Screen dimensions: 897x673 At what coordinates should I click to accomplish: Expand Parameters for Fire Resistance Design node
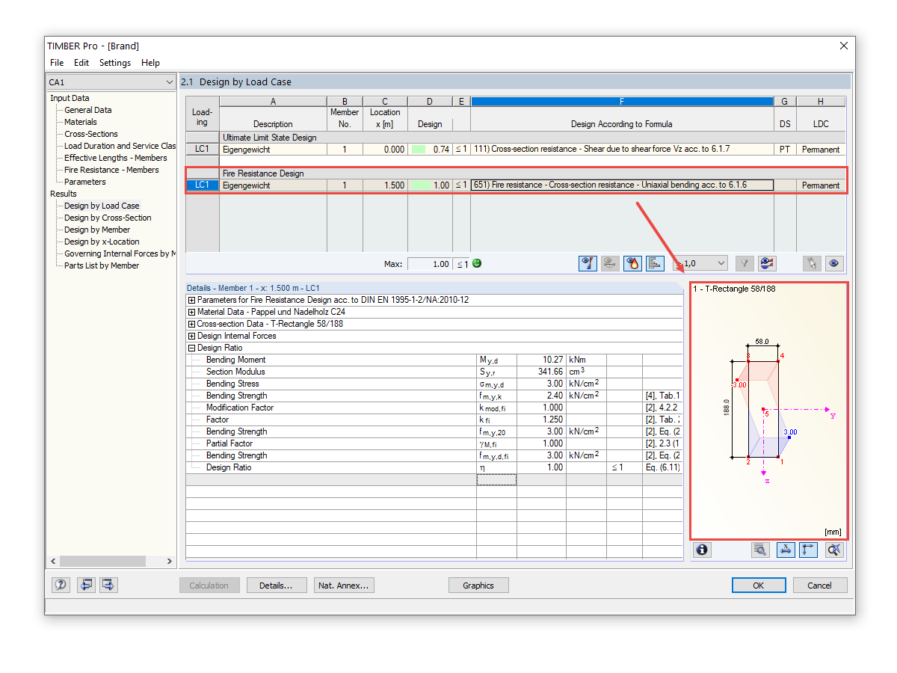(x=192, y=300)
